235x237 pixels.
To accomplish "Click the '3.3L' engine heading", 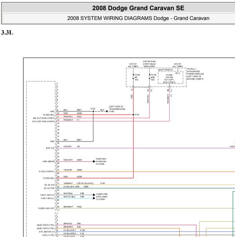I will (x=7, y=33).
